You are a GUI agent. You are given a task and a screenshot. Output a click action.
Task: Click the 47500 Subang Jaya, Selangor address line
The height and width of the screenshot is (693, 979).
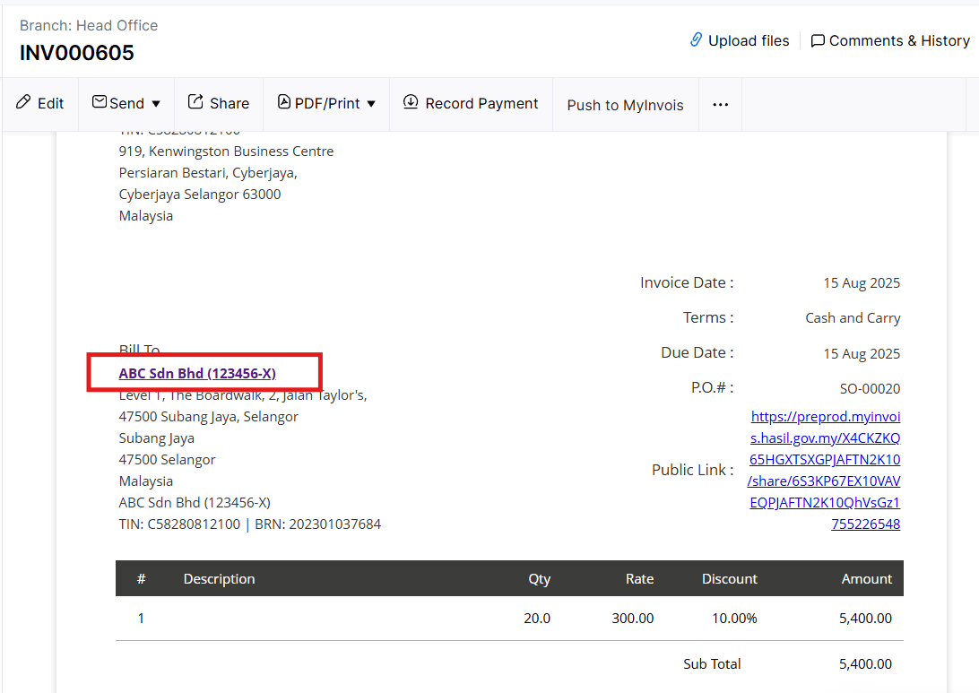point(209,416)
